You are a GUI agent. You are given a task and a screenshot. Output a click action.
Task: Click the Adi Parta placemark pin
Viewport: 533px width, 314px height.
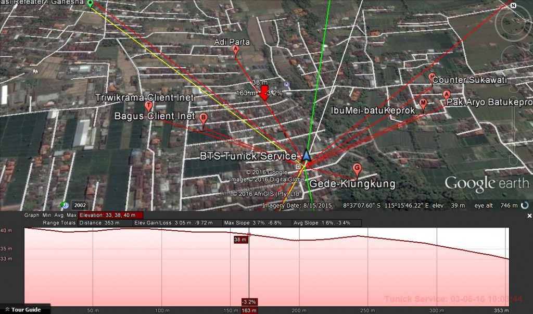pos(236,51)
